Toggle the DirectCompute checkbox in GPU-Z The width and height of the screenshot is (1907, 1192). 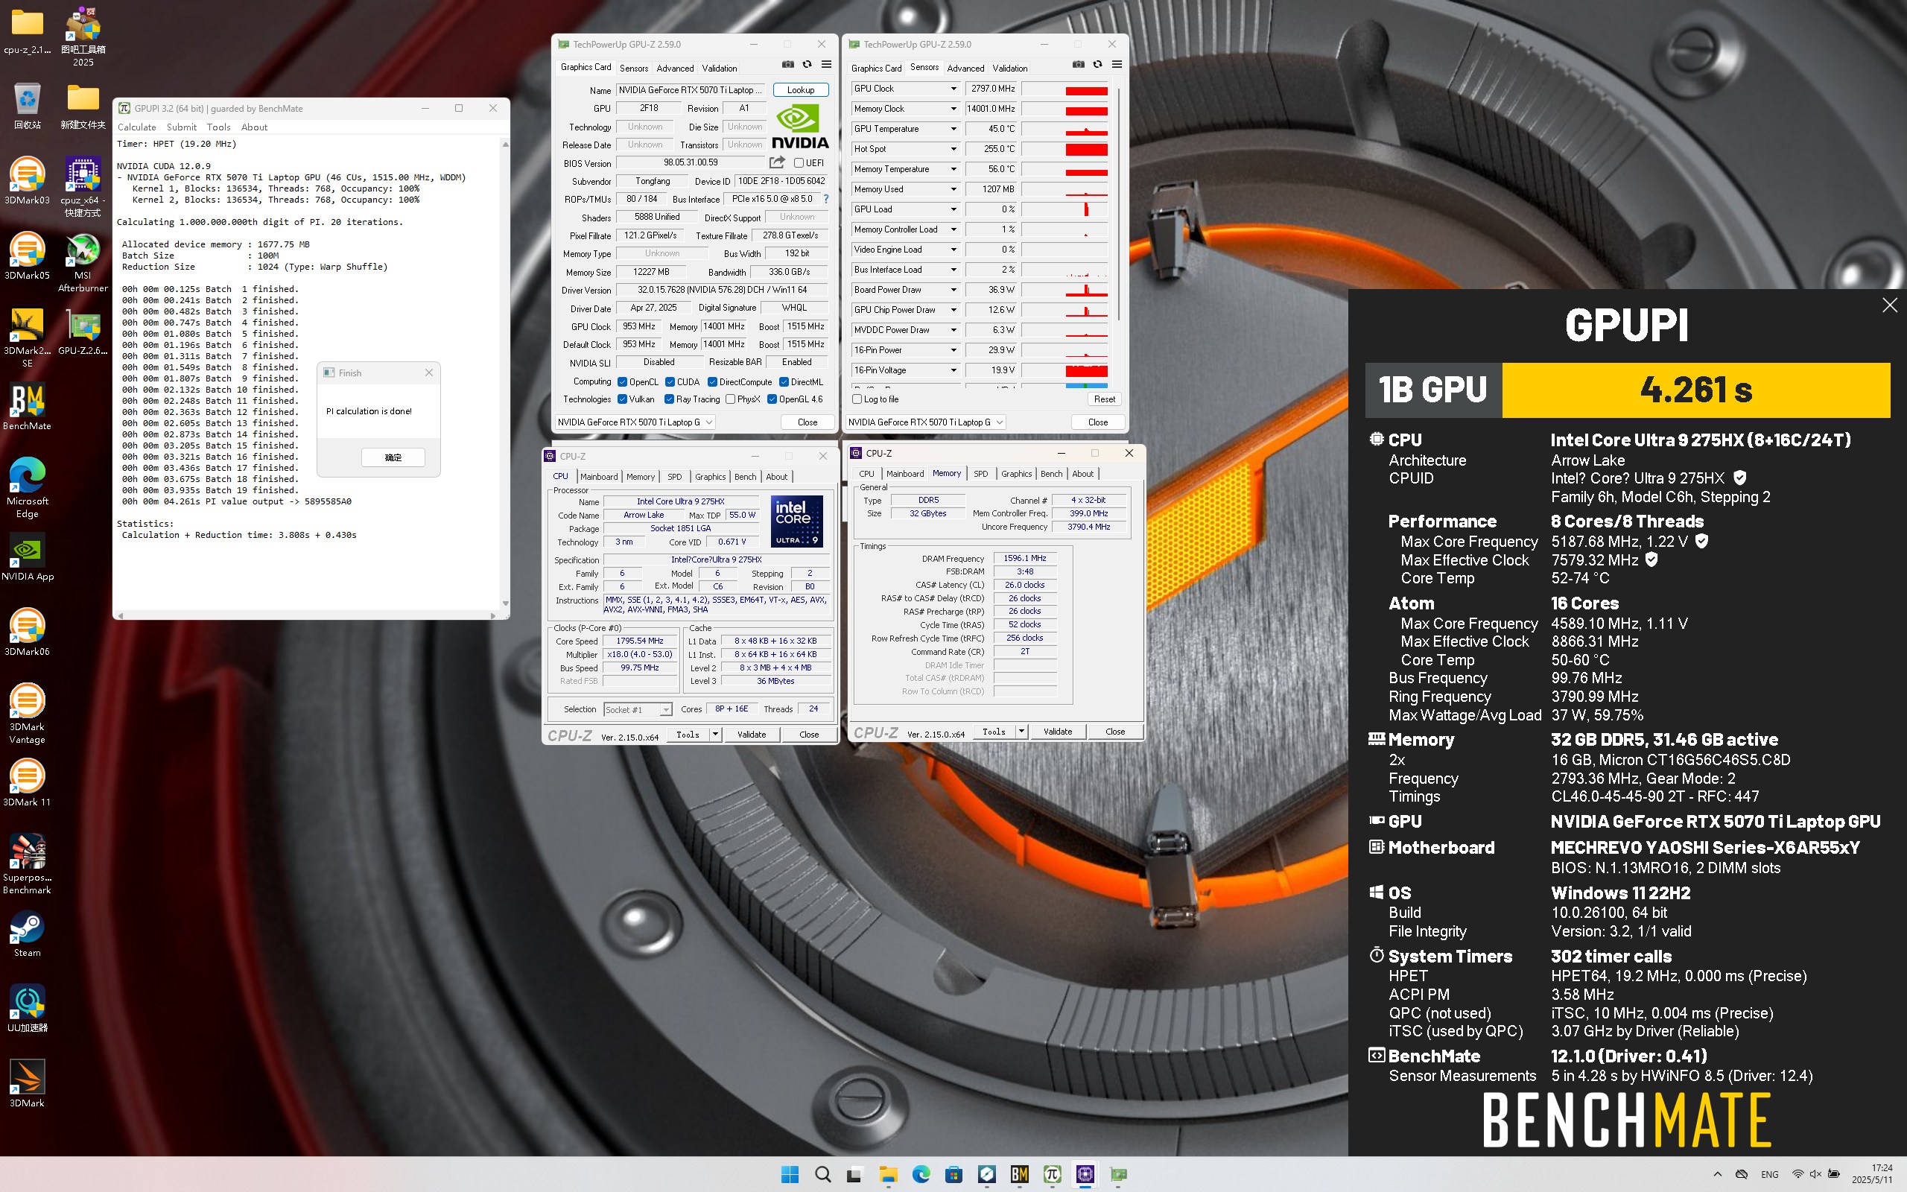[x=712, y=382]
